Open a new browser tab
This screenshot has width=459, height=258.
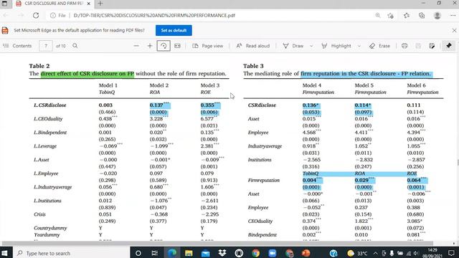tap(100, 4)
